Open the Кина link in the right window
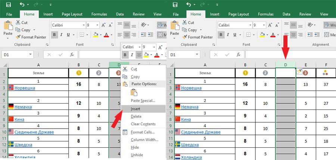The image size is (336, 160). coord(186,119)
